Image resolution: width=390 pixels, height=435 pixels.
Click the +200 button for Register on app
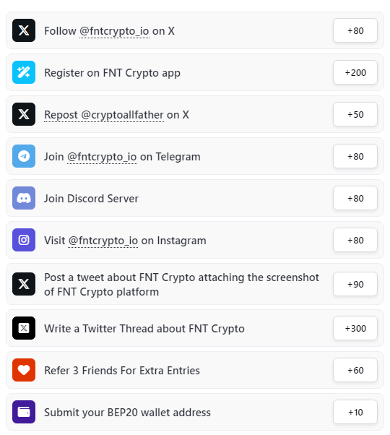355,72
